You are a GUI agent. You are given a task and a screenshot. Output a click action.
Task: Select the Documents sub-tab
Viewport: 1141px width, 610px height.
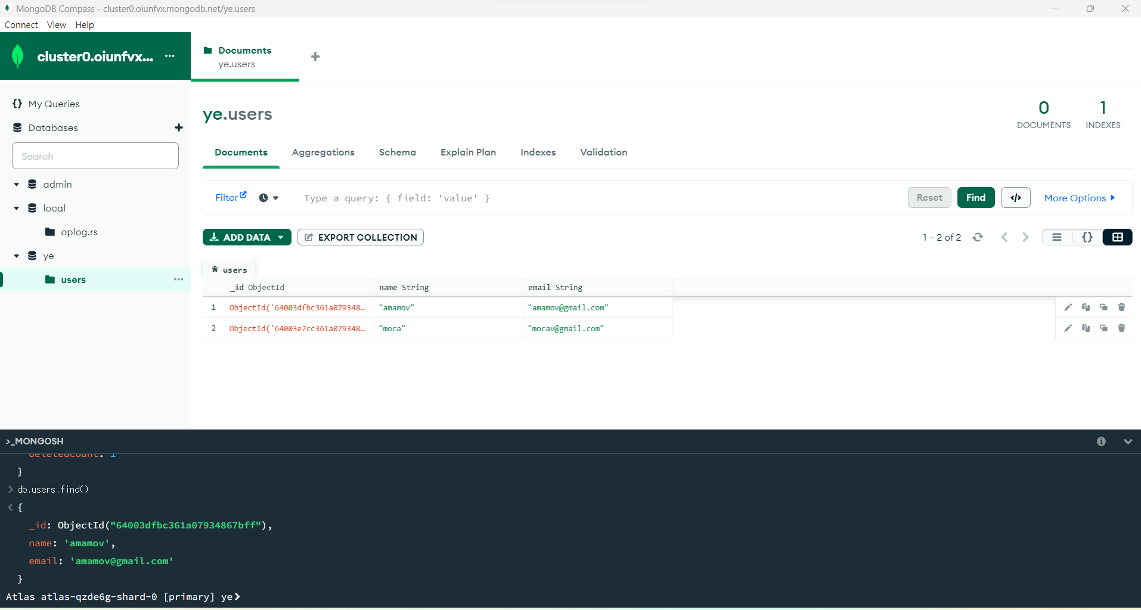click(241, 152)
